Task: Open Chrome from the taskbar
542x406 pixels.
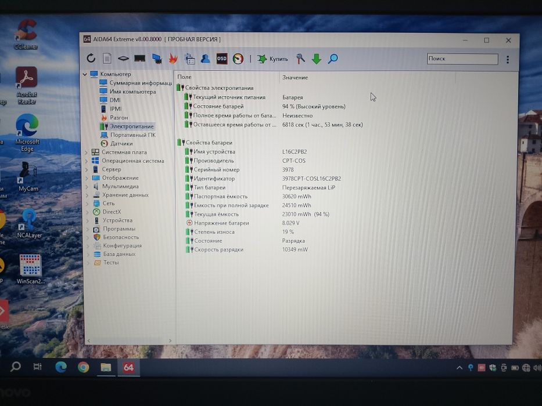Action: point(83,367)
